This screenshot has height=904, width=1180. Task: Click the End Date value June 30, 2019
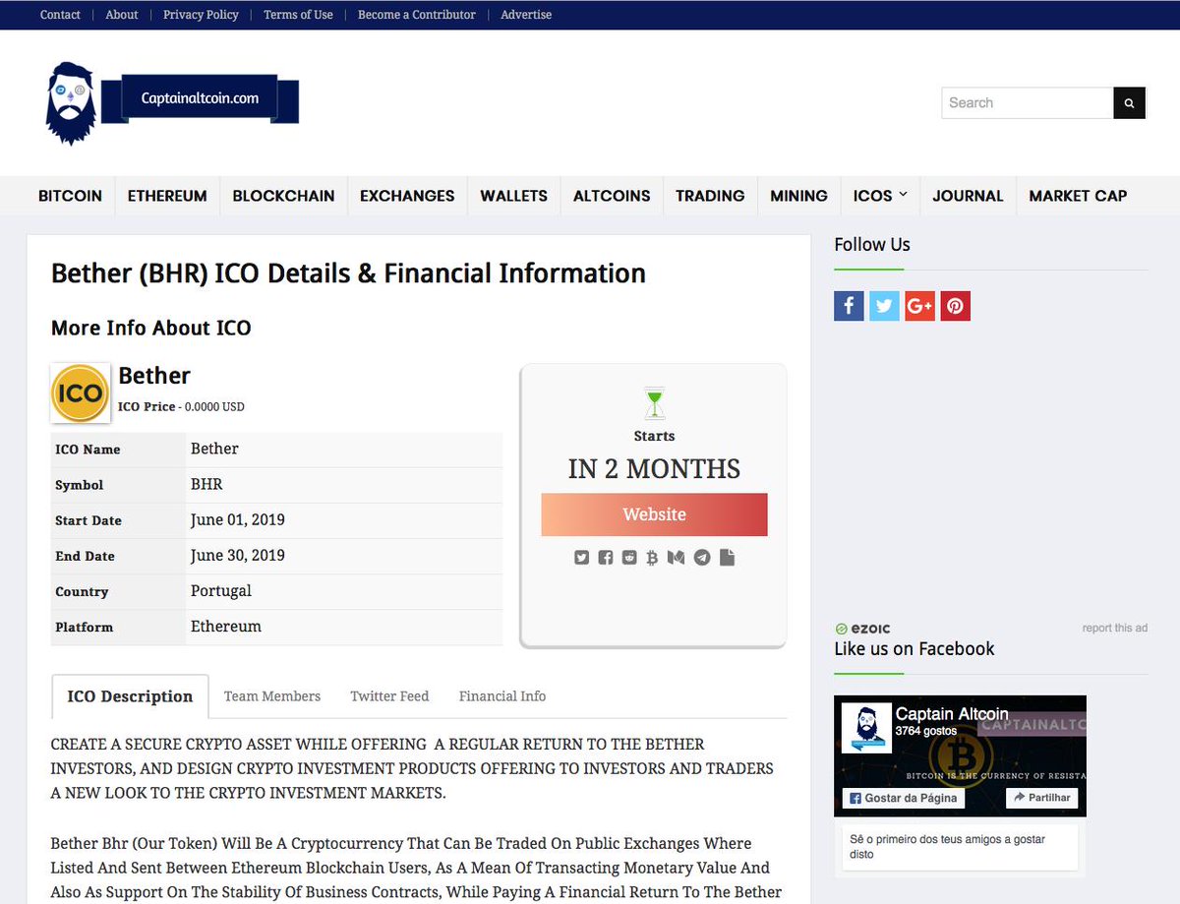[238, 555]
